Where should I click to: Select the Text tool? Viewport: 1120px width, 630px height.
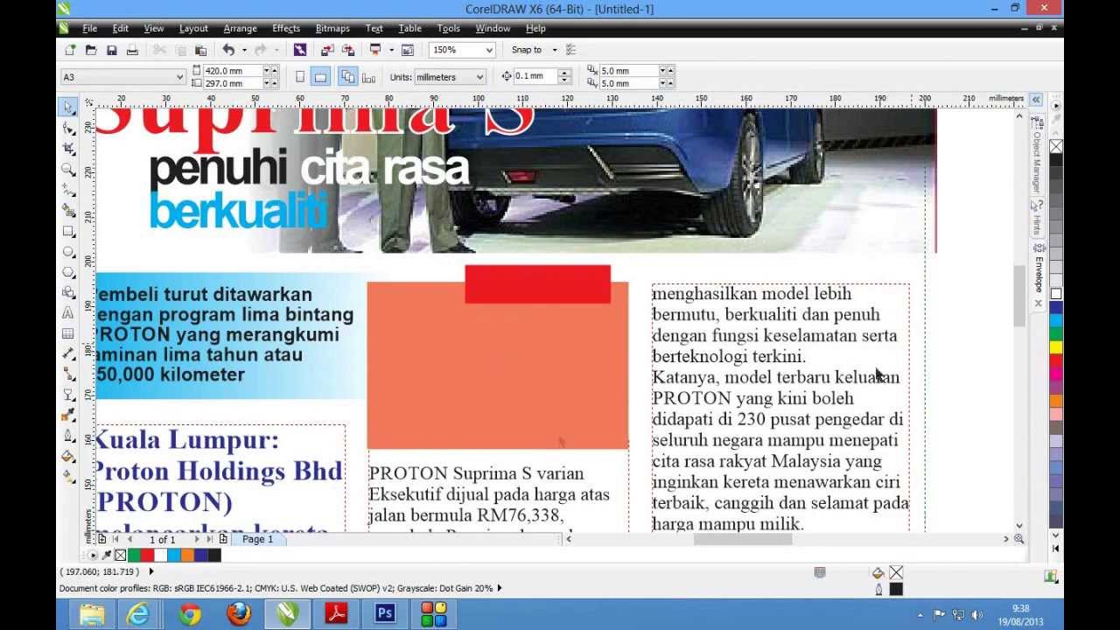(x=68, y=312)
